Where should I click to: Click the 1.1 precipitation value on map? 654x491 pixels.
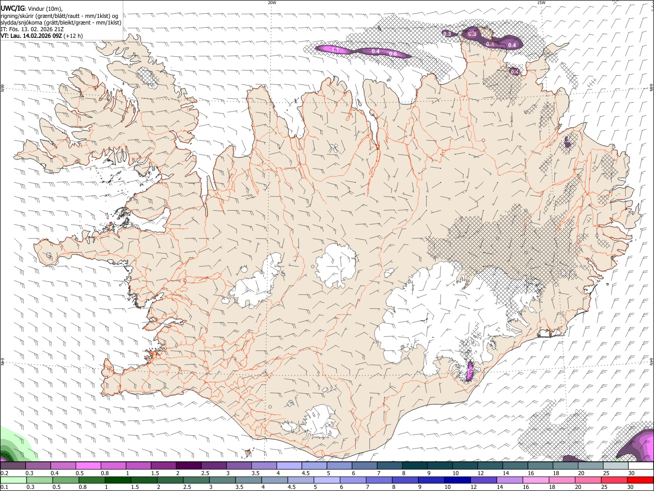336,50
